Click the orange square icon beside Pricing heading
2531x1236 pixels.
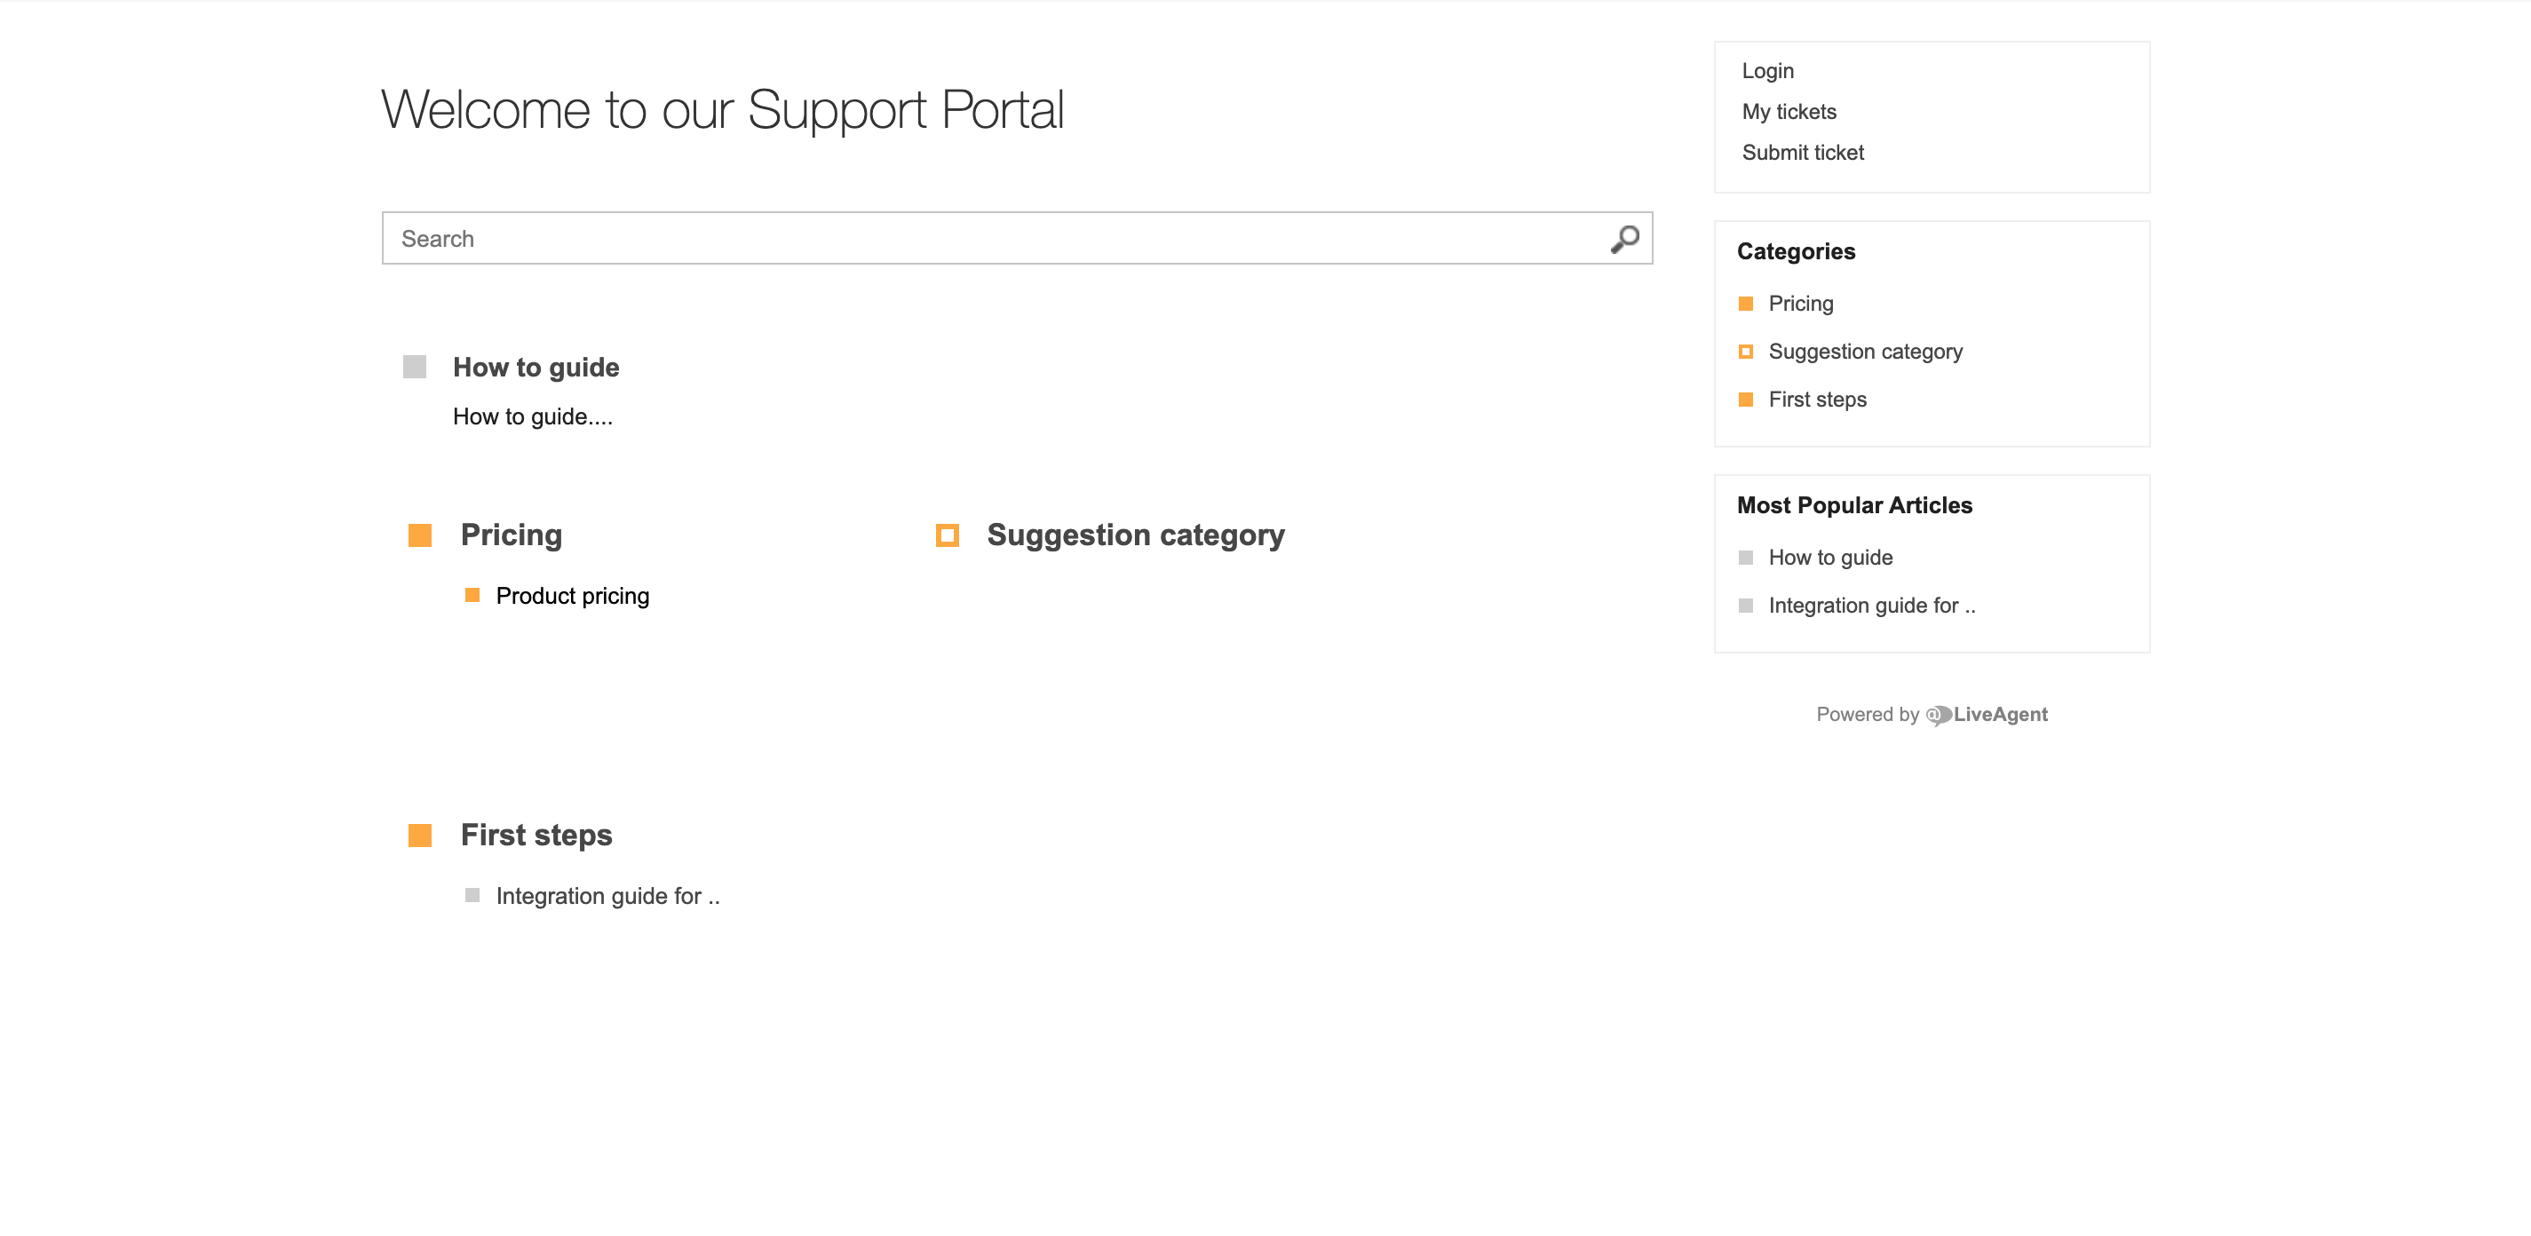pyautogui.click(x=419, y=535)
